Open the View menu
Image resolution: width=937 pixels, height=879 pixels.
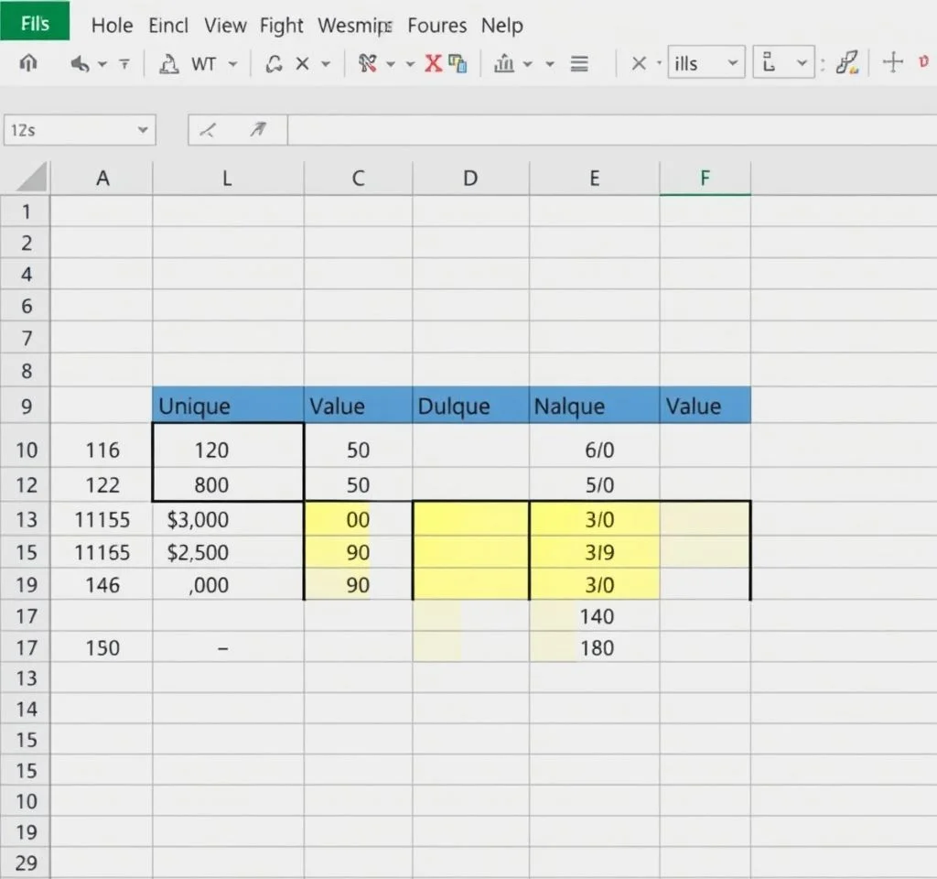coord(224,26)
